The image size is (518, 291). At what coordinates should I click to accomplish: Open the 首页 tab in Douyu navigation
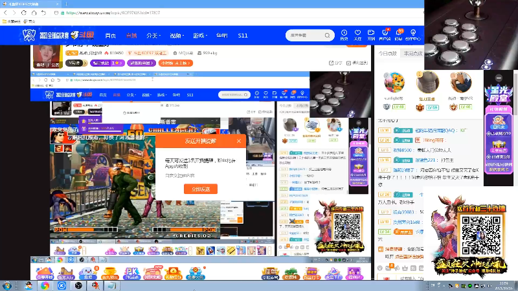pyautogui.click(x=110, y=36)
